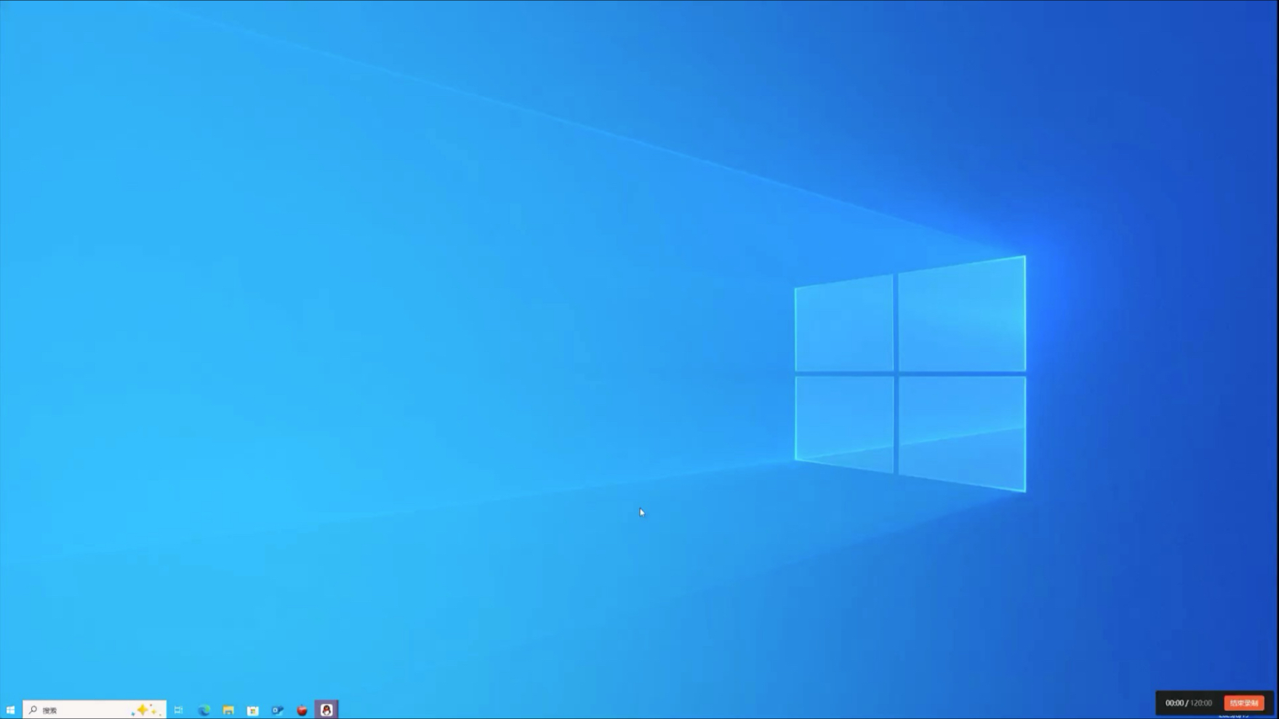Image resolution: width=1279 pixels, height=719 pixels.
Task: Click the 结束录制 stop recording button
Action: pos(1243,703)
